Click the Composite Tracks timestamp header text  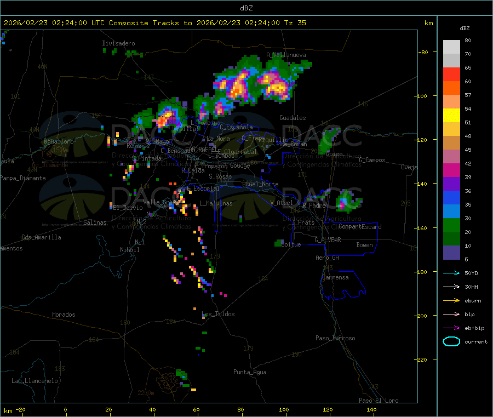[x=154, y=23]
